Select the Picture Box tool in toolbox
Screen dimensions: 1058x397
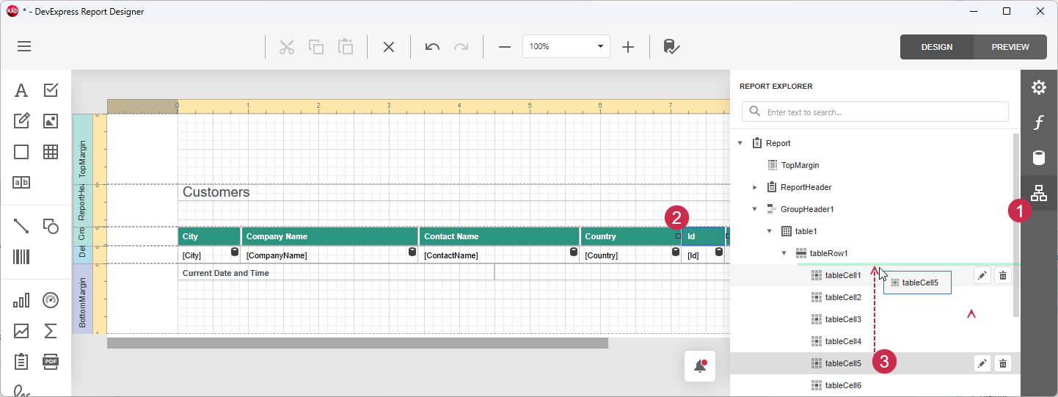(51, 121)
